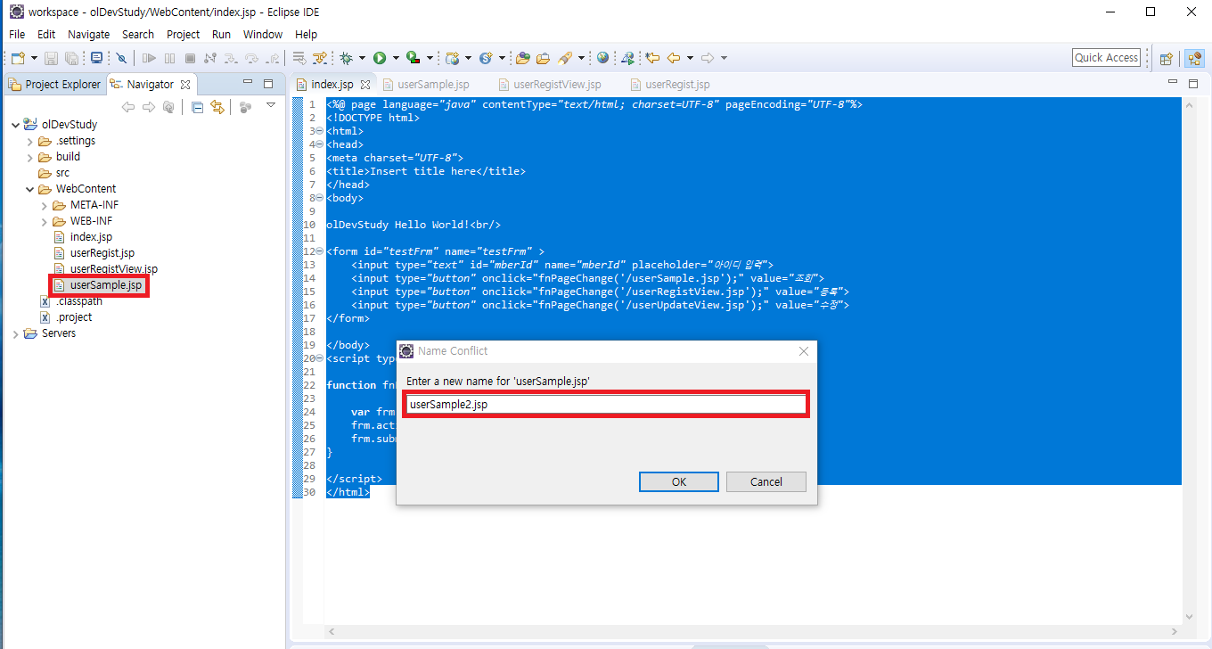Expand the META-INF folder

[45, 205]
